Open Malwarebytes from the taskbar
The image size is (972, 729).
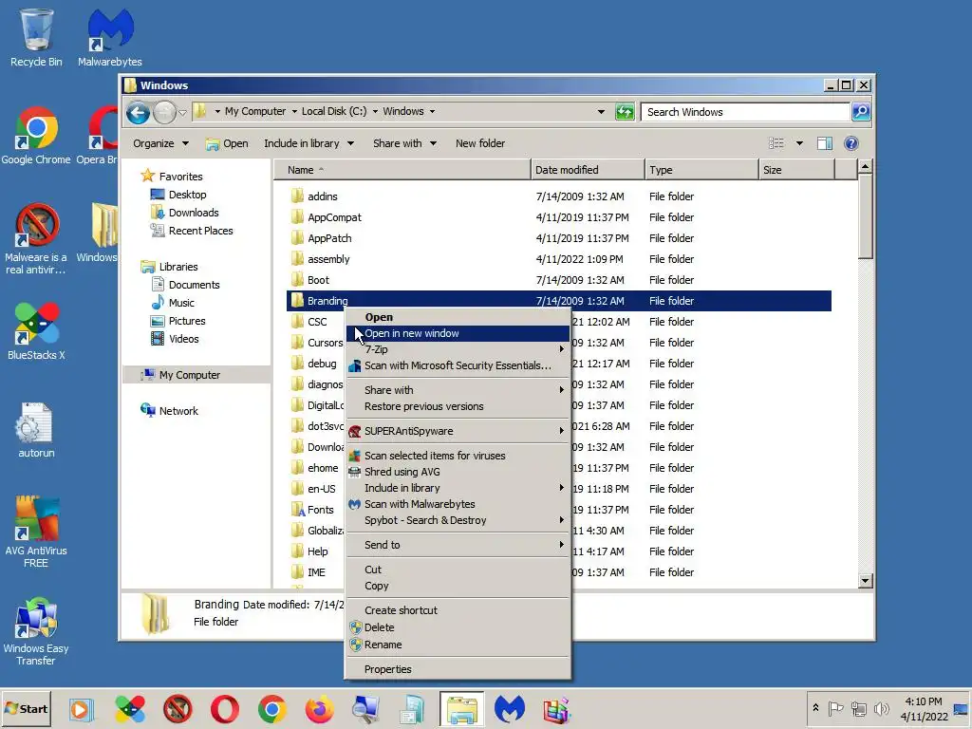pyautogui.click(x=509, y=709)
